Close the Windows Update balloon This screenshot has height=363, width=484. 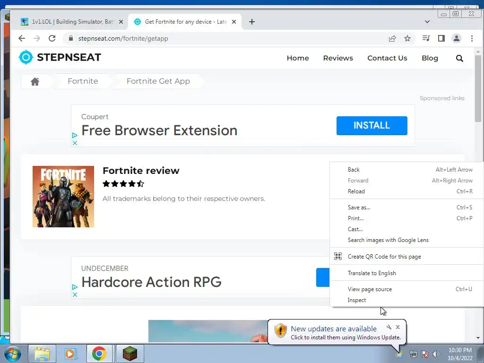(x=398, y=327)
